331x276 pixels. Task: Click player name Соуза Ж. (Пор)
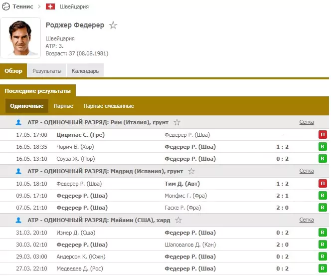(x=76, y=159)
